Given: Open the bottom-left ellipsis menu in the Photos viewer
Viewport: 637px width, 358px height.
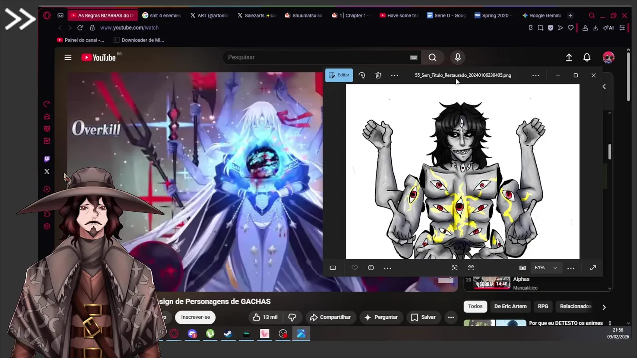Looking at the screenshot, I should click(387, 268).
